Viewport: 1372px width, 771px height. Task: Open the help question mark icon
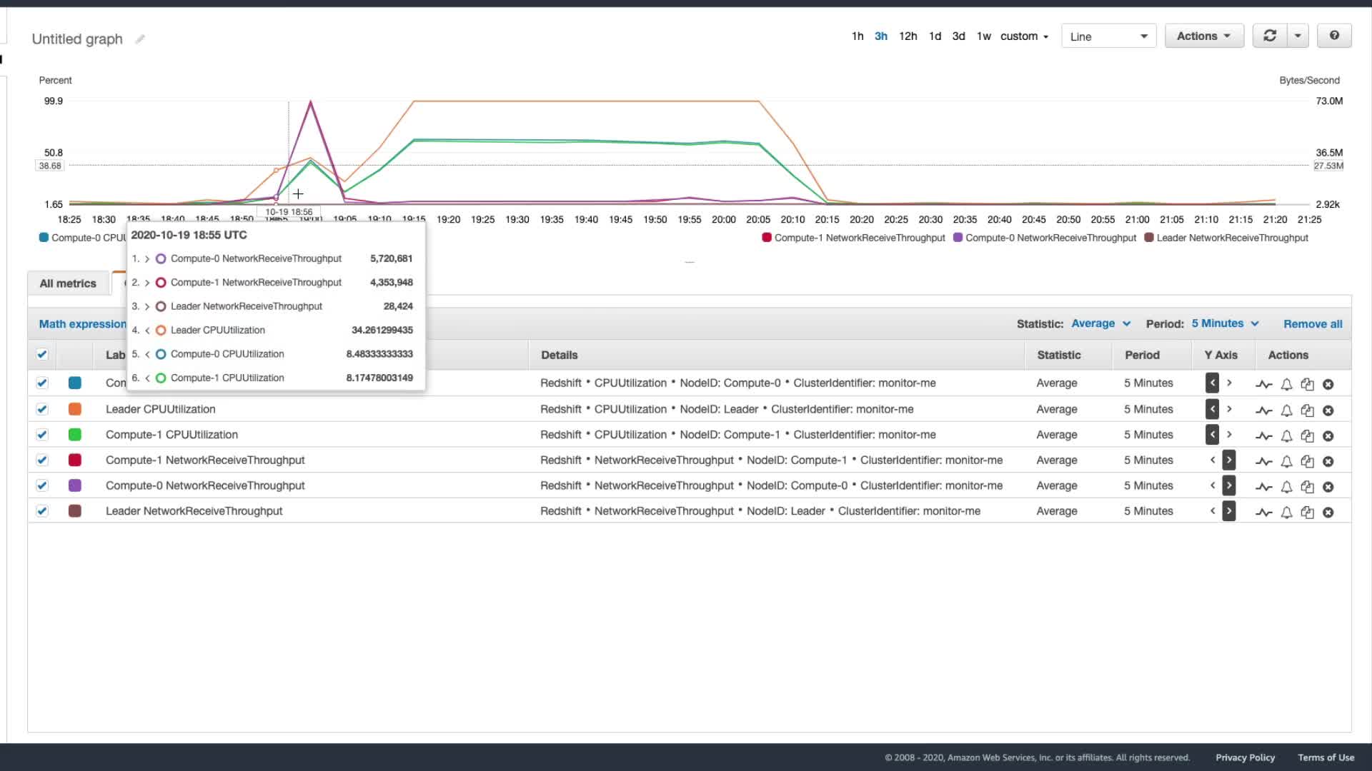[1333, 36]
